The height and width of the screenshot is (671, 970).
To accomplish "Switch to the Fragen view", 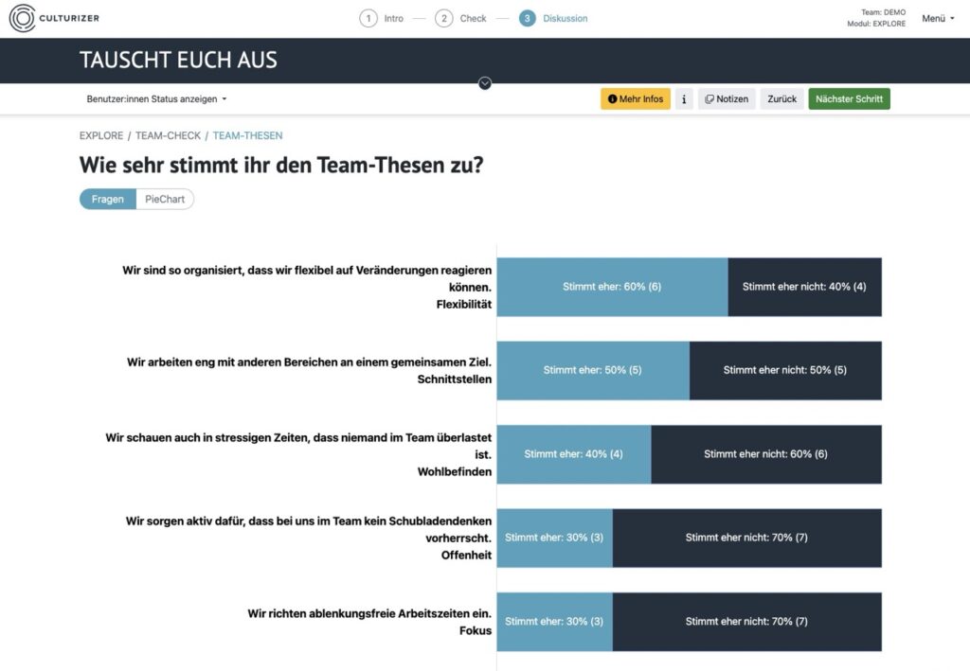I will [x=108, y=199].
